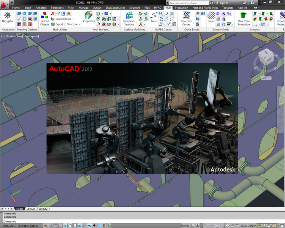Click the binoculars search icon
Screen dimensions: 285x228
click(x=212, y=3)
